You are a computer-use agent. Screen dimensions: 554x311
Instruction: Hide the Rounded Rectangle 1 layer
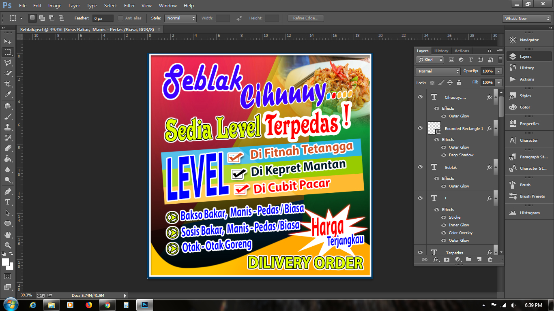click(x=420, y=128)
